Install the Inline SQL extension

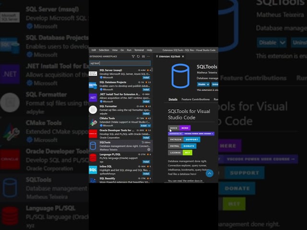click(146, 173)
